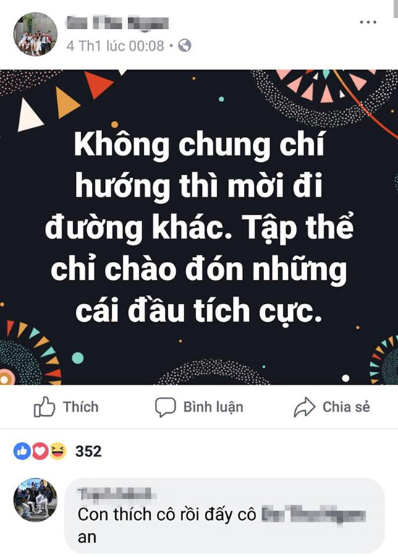Tap the Bình luận speech bubble icon
Viewport: 398px width, 557px height.
165,407
